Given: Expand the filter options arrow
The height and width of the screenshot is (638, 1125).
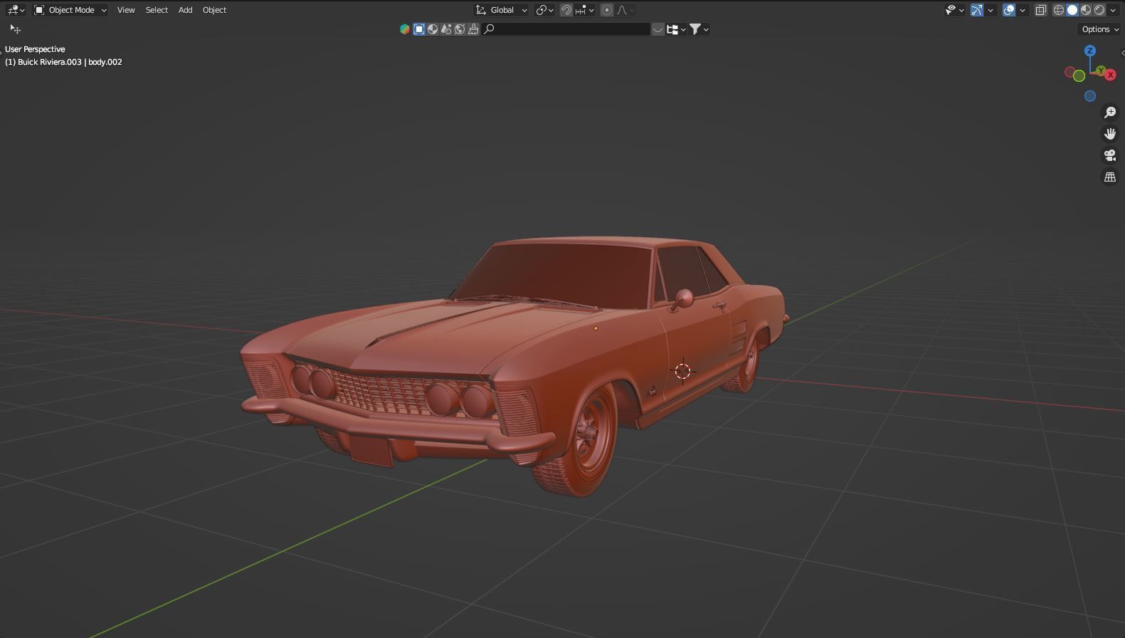Looking at the screenshot, I should point(706,29).
